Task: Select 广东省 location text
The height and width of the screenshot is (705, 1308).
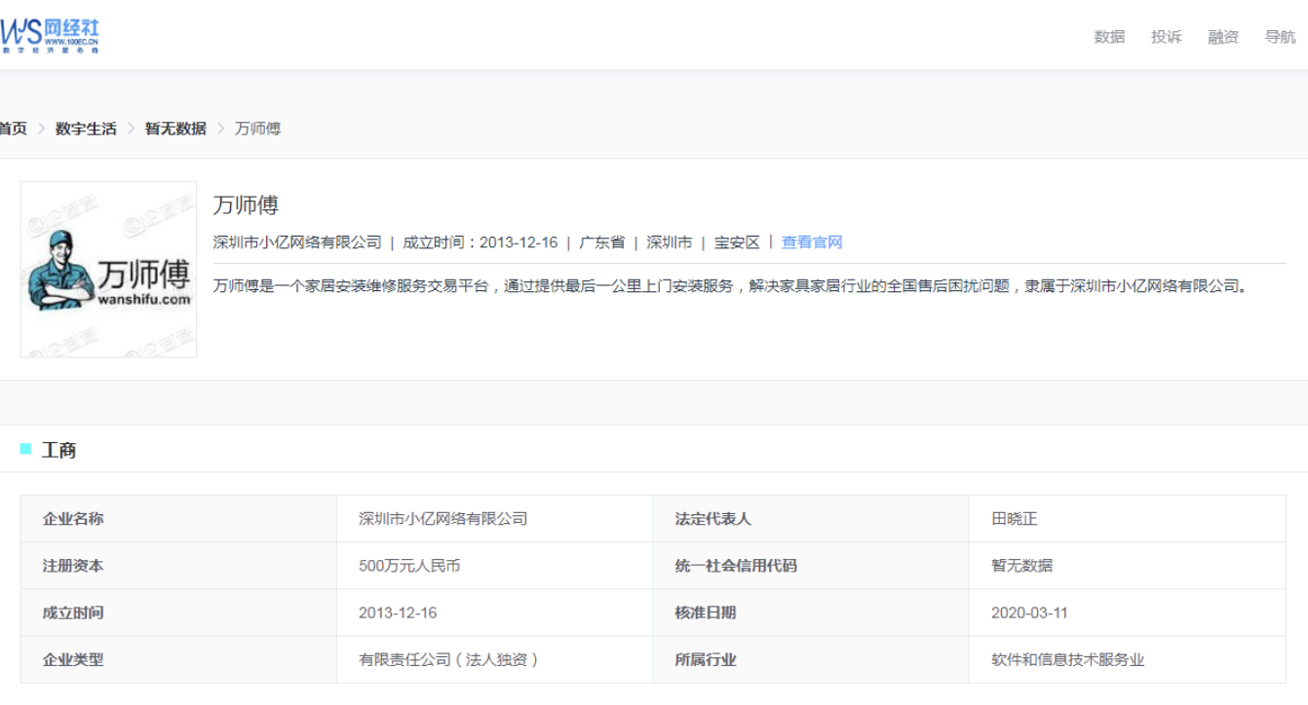Action: pyautogui.click(x=601, y=242)
